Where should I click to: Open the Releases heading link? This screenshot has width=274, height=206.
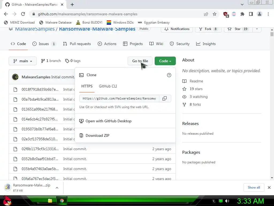(x=191, y=123)
